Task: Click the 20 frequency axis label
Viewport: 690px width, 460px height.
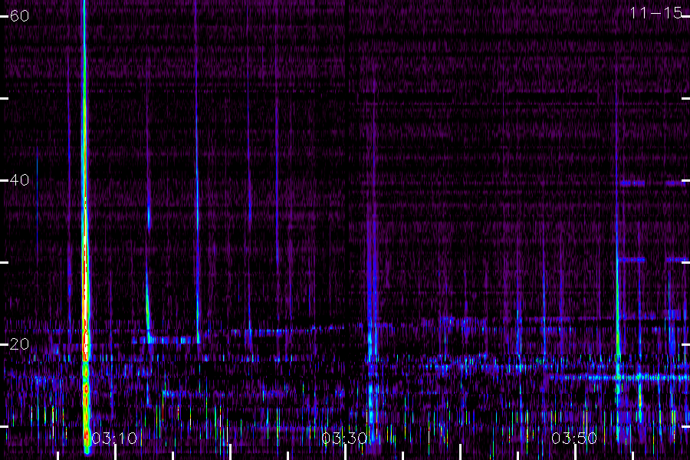Action: pos(19,343)
